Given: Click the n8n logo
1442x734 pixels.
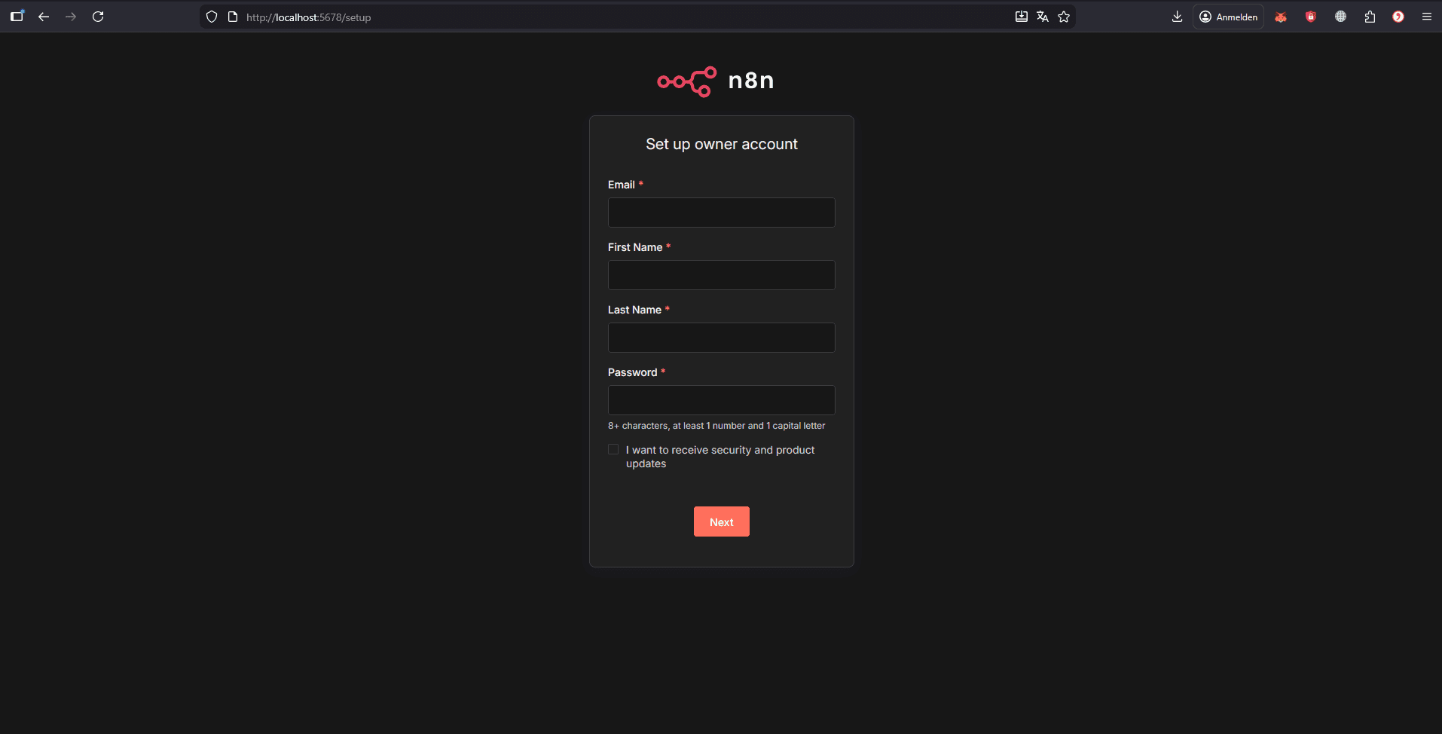Looking at the screenshot, I should pos(716,81).
